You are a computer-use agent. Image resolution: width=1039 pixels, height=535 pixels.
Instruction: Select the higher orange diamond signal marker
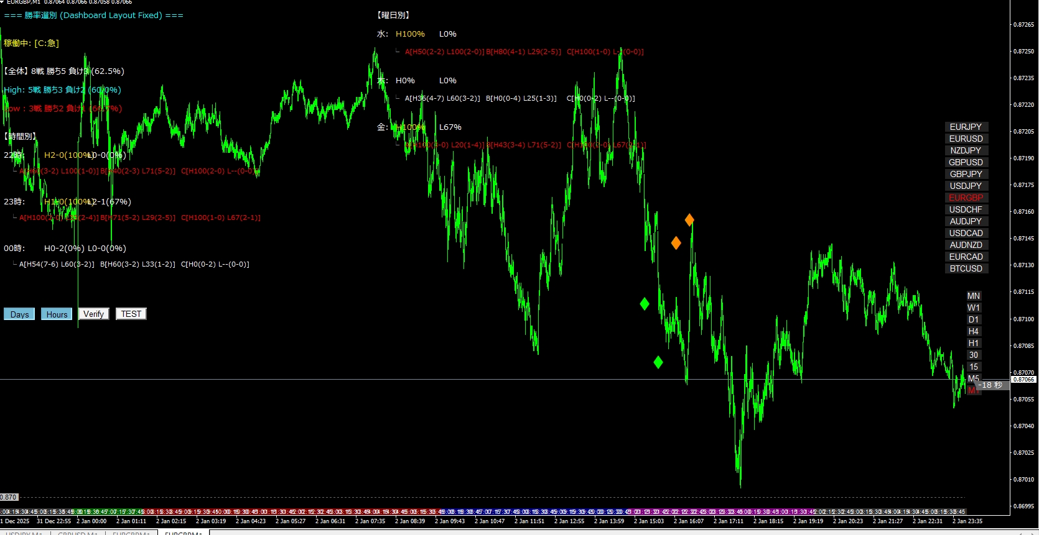(689, 219)
